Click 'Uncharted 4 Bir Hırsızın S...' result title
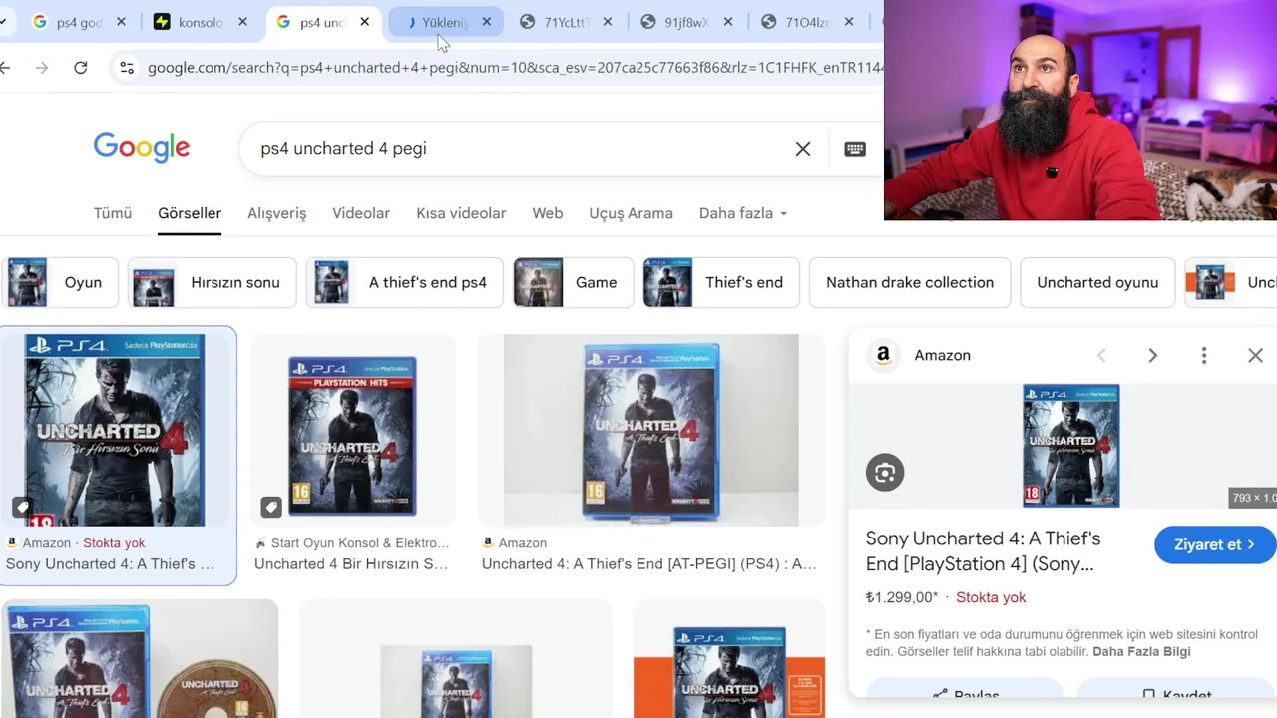Viewport: 1277px width, 718px height. pyautogui.click(x=351, y=564)
